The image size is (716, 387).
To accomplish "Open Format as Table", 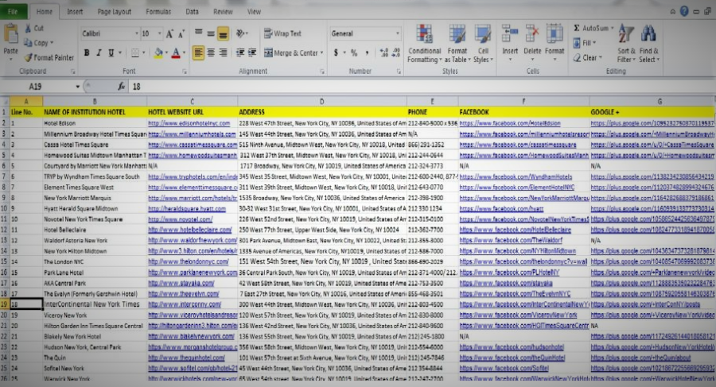I will (457, 44).
